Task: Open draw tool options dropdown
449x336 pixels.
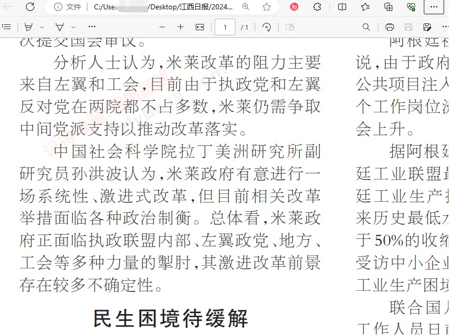Action: pos(73,27)
